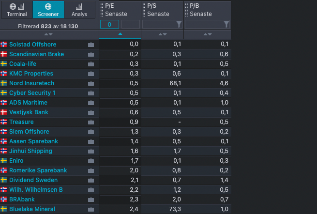Viewport: 317px width, 214px height.
Task: Open the Cyber Security 1 link
Action: click(x=32, y=93)
